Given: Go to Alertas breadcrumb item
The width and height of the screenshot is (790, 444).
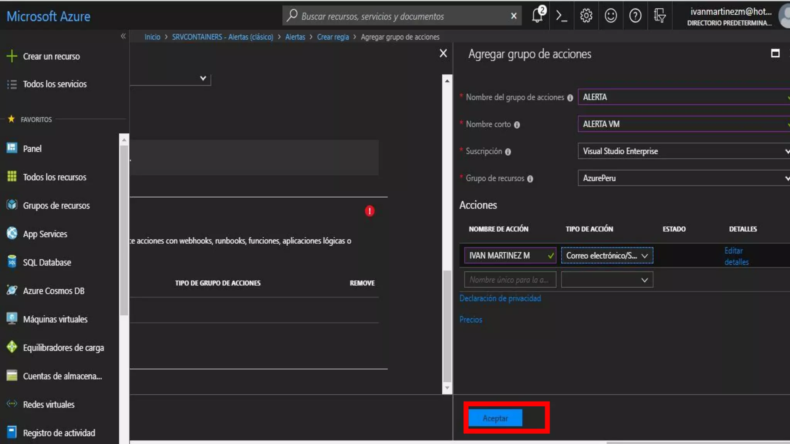Looking at the screenshot, I should coord(295,37).
